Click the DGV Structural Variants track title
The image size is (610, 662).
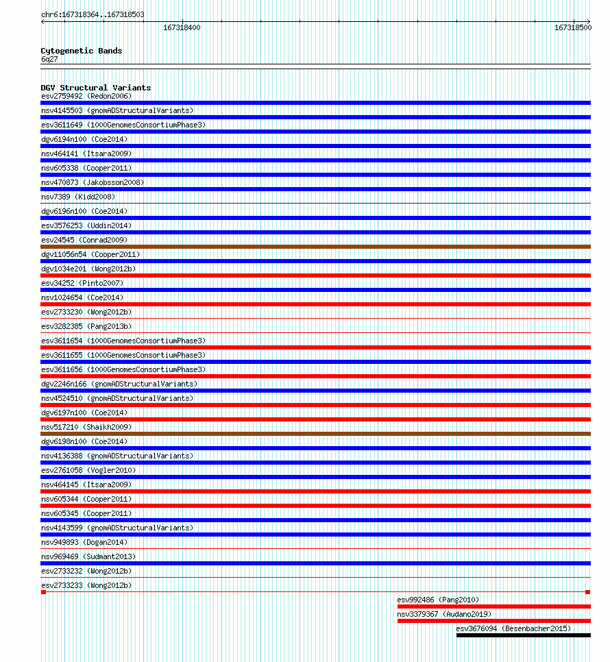click(x=96, y=88)
